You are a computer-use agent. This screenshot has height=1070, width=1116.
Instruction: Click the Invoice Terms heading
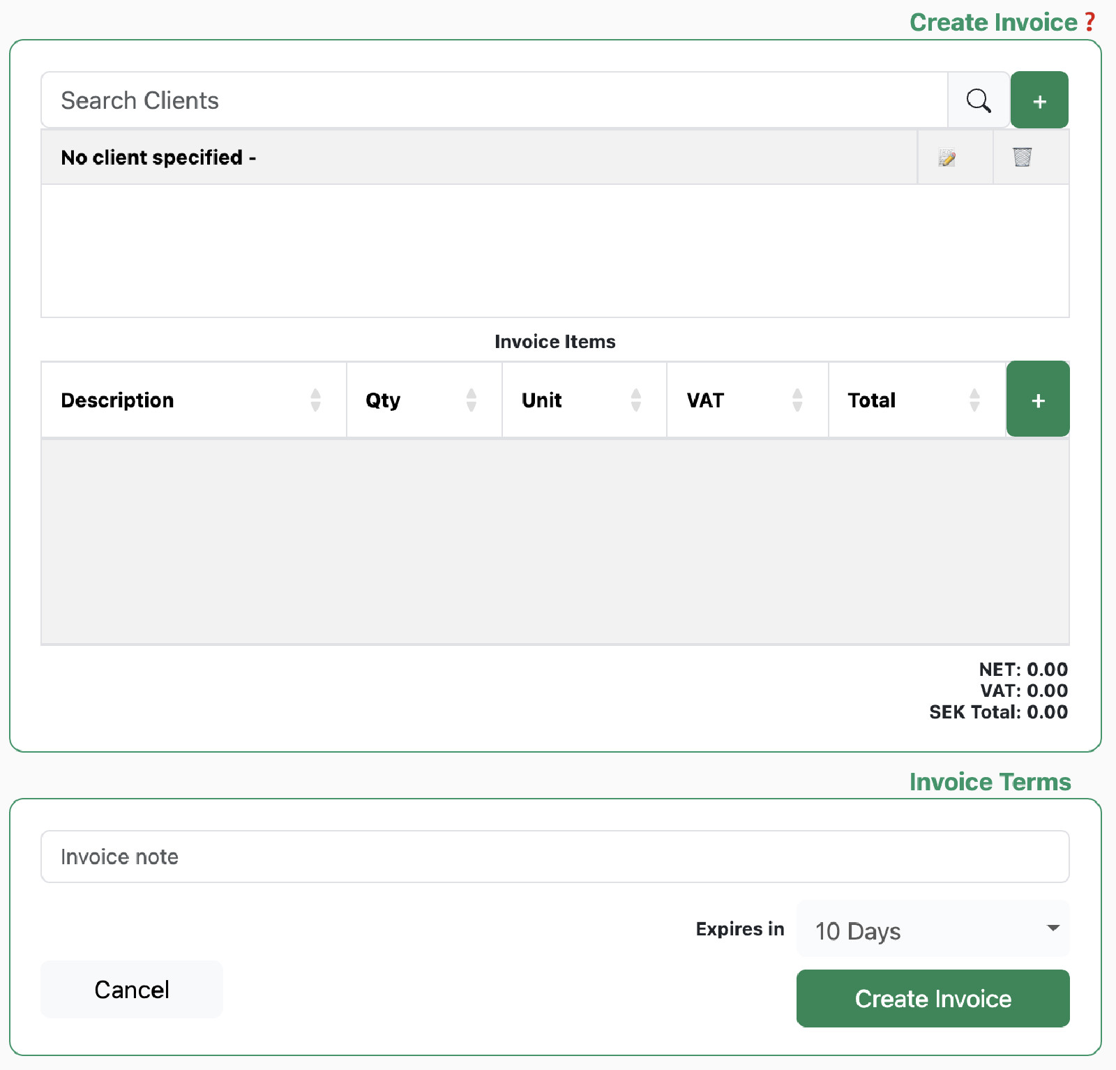[990, 782]
